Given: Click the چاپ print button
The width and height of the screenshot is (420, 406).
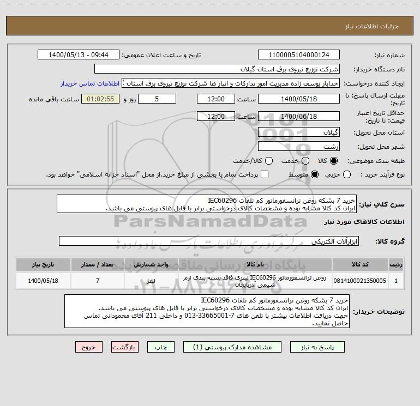Looking at the screenshot, I should [161, 347].
